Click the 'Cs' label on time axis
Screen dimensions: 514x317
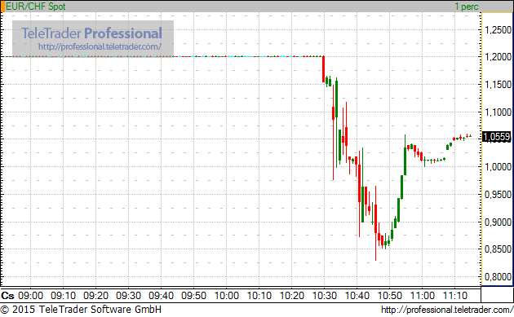(x=7, y=296)
